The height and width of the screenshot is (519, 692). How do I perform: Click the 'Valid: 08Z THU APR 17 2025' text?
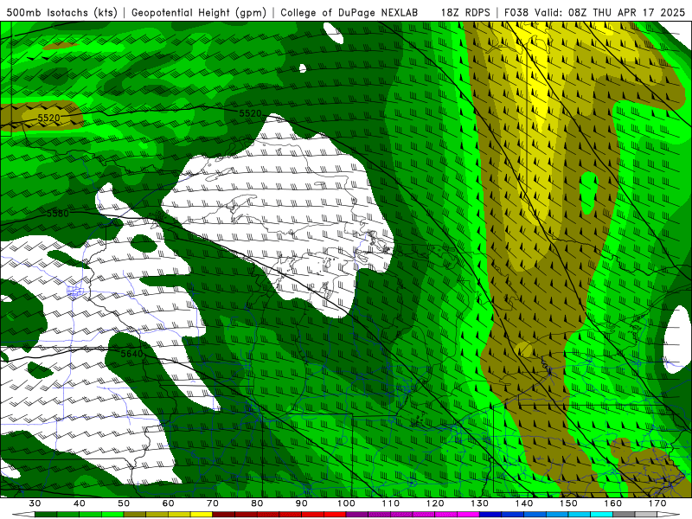point(610,13)
